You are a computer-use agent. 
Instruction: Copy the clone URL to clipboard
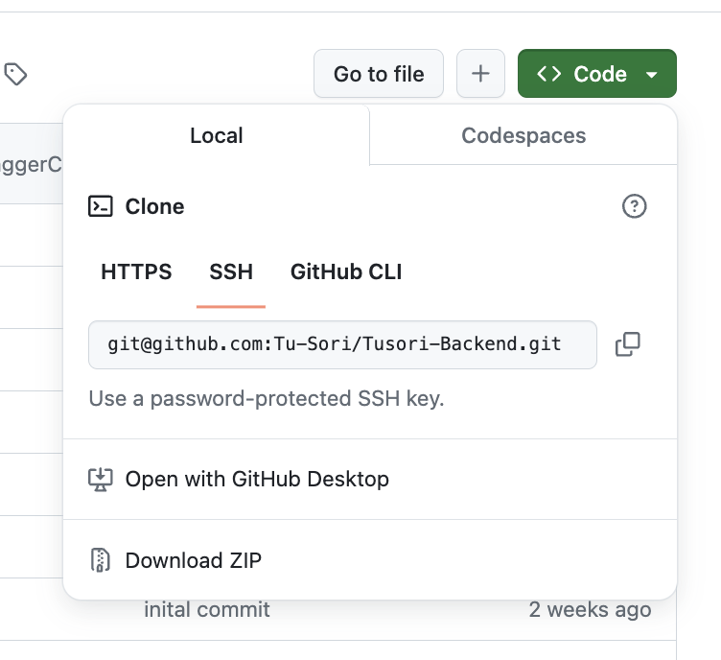click(628, 344)
